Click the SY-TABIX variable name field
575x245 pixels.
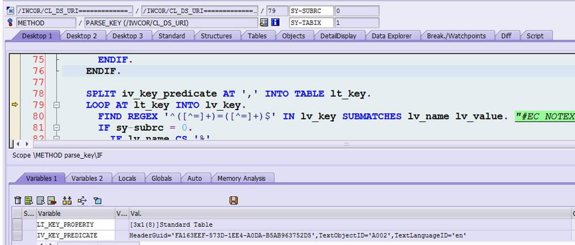coord(312,22)
